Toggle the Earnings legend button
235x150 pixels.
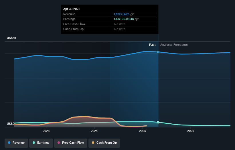pyautogui.click(x=41, y=143)
